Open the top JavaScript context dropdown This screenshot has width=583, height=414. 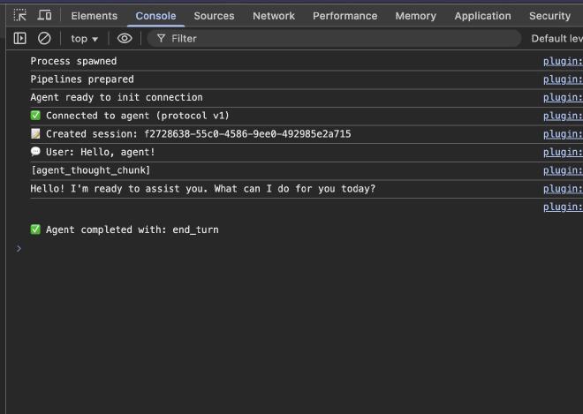85,39
